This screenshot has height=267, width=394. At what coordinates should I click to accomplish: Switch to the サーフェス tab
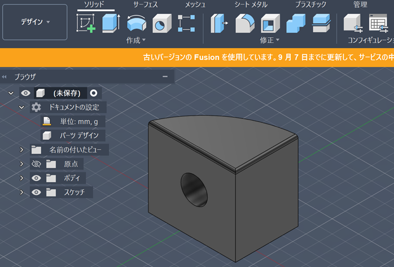[x=146, y=5]
